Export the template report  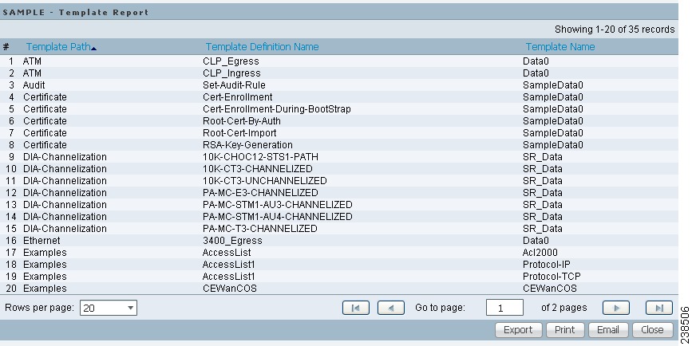point(518,330)
